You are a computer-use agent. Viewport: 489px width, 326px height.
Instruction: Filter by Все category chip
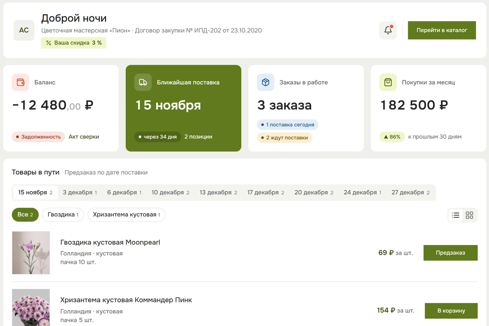[x=25, y=215]
